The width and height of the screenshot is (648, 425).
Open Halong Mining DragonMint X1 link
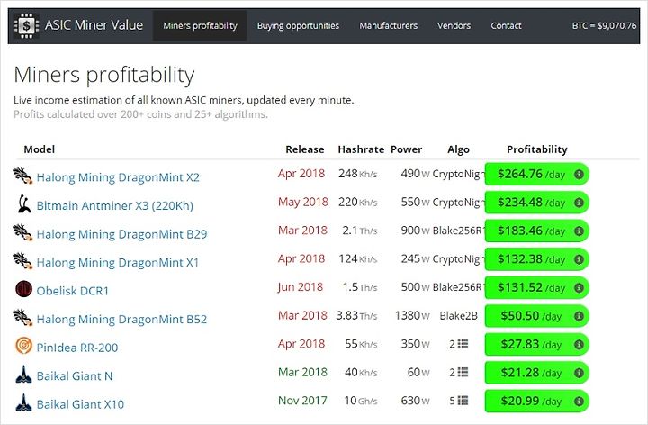pos(117,263)
